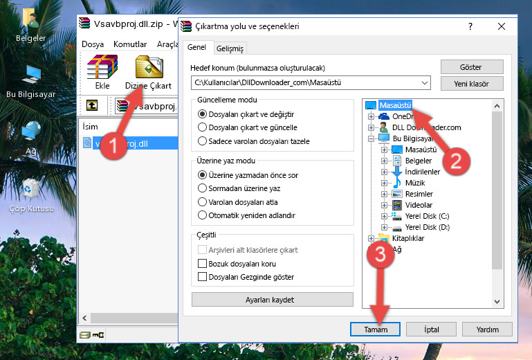The width and height of the screenshot is (532, 360).
Task: Click the folder tree scroll up arrow
Action: coord(497,106)
